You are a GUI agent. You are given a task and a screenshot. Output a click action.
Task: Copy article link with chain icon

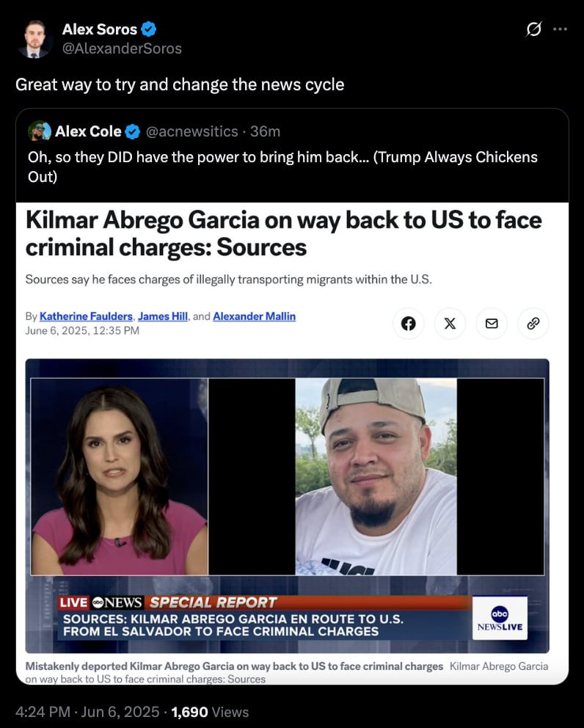click(x=533, y=323)
